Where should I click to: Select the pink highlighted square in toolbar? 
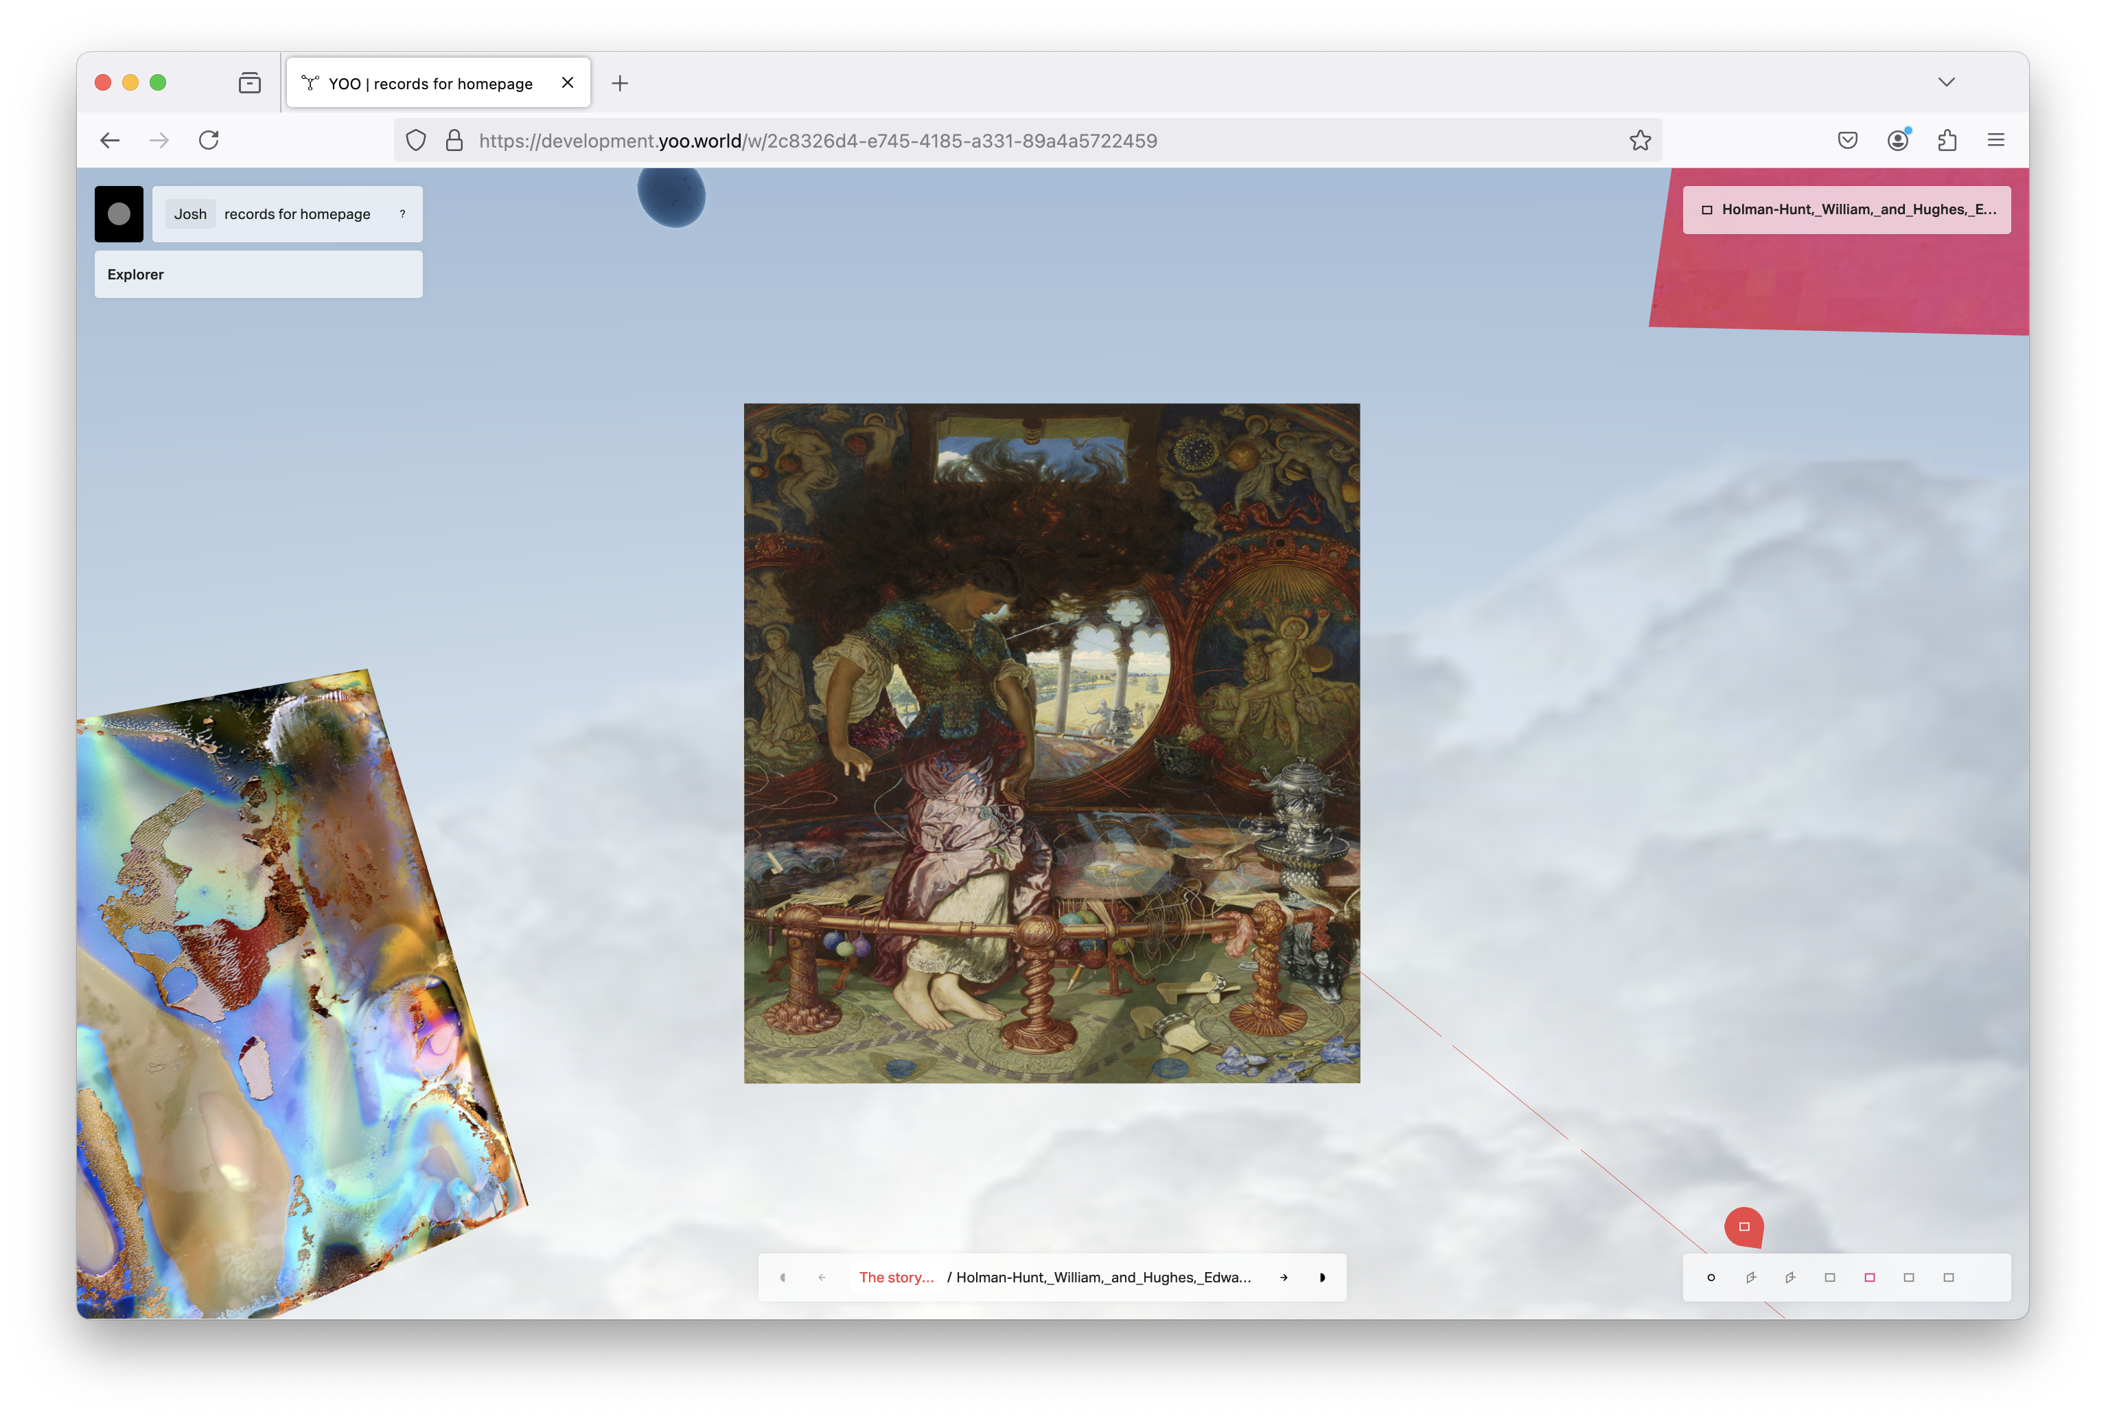tap(1869, 1278)
